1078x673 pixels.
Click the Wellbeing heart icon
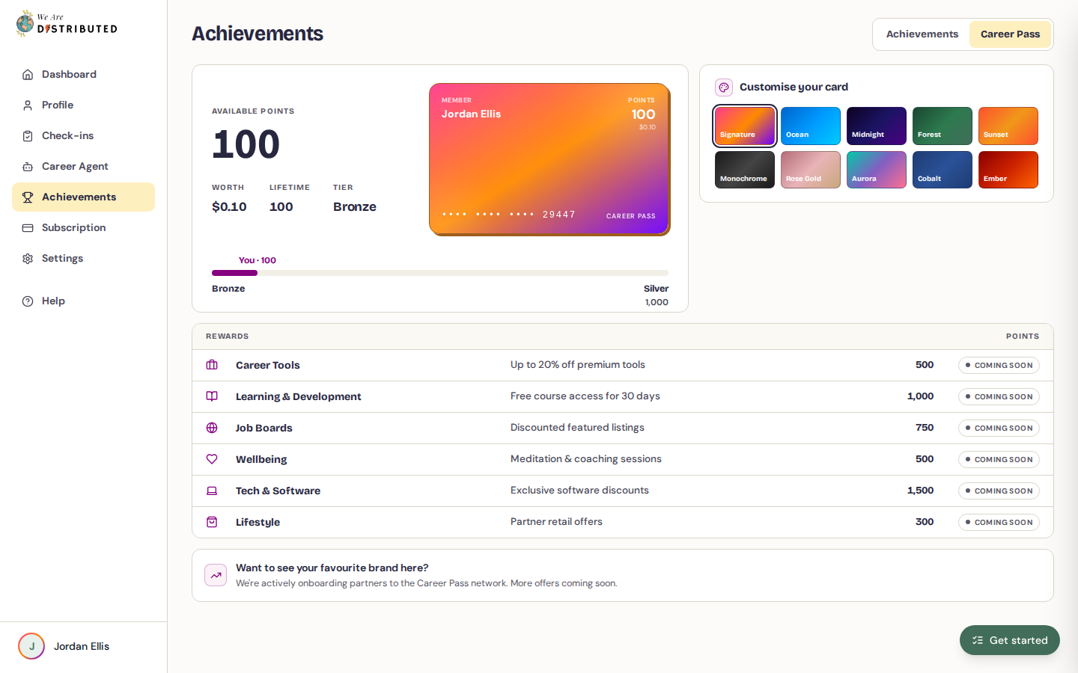coord(212,459)
